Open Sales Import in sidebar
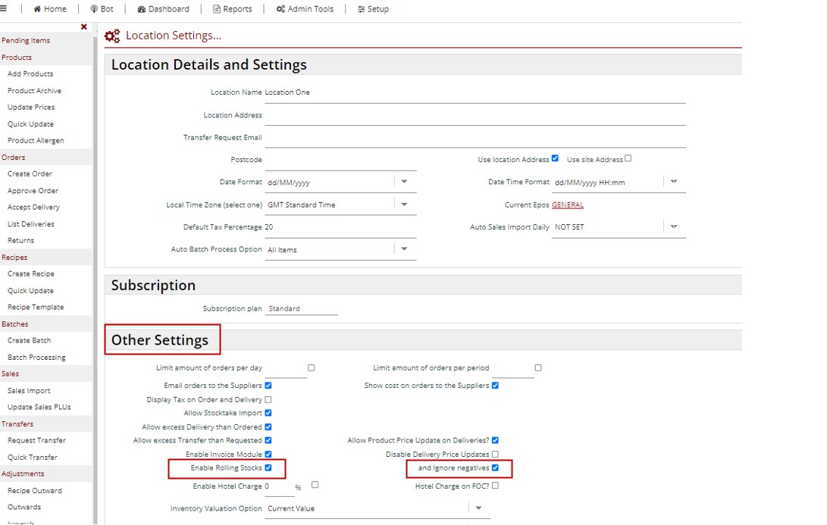Screen dimensions: 827x525 (x=29, y=391)
